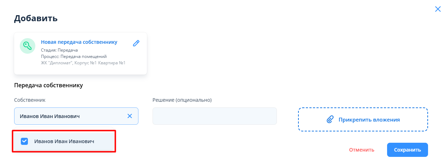Close the Добавить dialog with the X

tap(438, 10)
